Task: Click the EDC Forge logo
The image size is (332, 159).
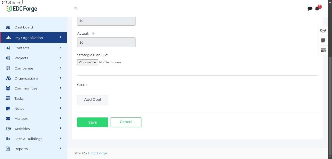Action: point(22,9)
